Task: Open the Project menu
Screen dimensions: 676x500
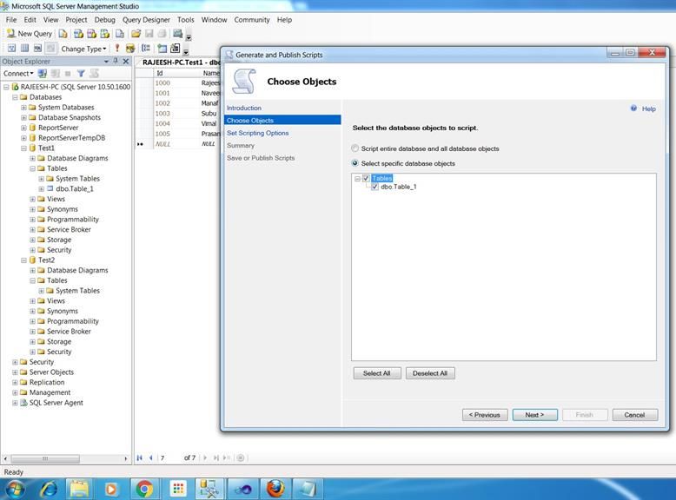Action: [x=76, y=20]
